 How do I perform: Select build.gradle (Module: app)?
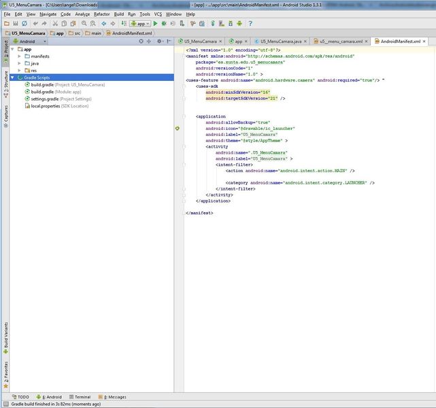click(x=53, y=92)
